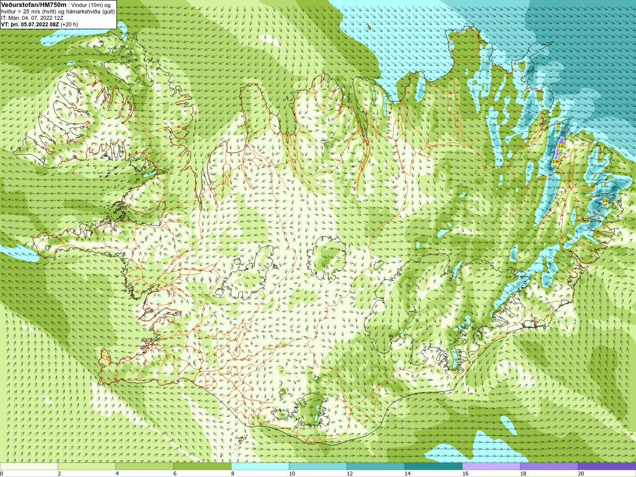Click the 12–14 m/s teal legend swatch

[376, 467]
